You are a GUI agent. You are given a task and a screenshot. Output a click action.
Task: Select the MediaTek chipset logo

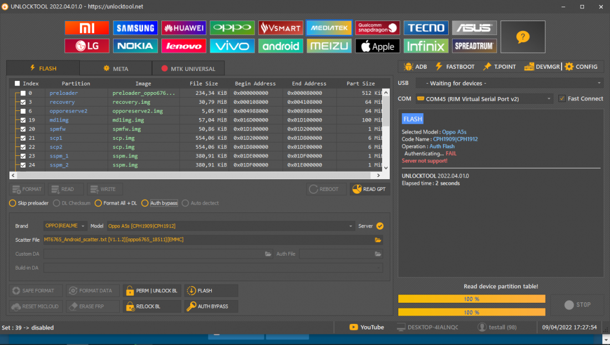click(329, 28)
